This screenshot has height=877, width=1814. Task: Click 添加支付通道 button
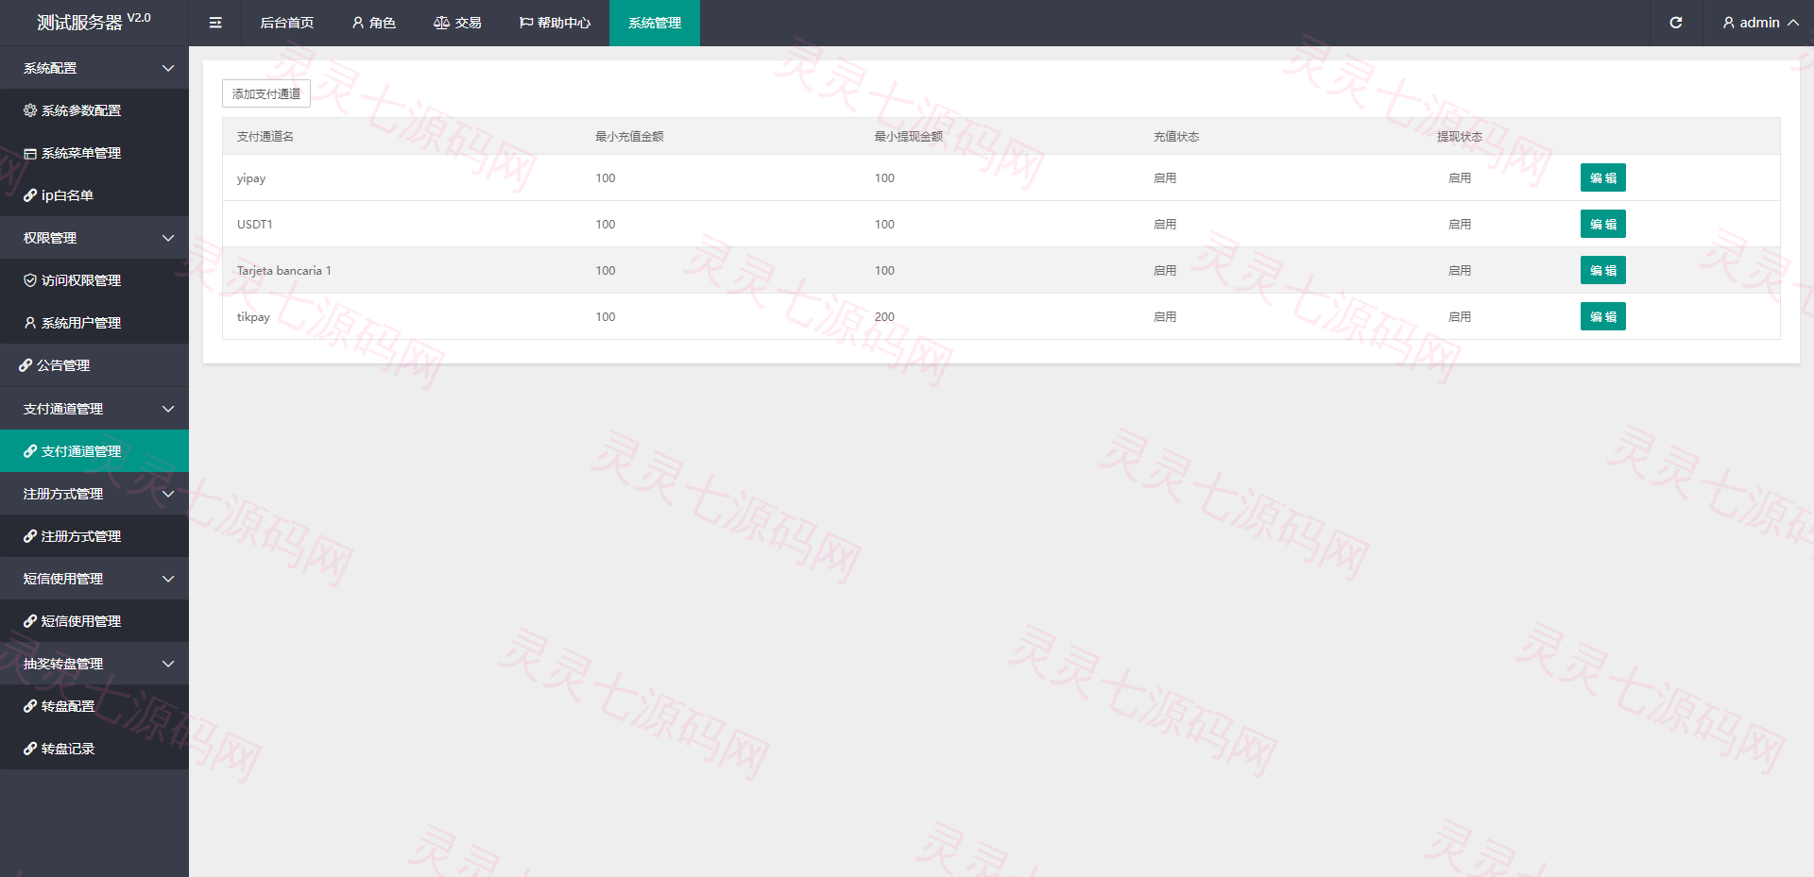266,93
